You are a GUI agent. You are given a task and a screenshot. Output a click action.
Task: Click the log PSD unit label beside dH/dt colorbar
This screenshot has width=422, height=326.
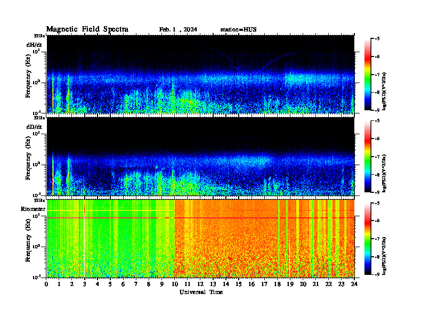(384, 91)
